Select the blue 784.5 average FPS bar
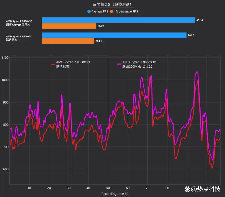This screenshot has height=197, width=225. (x=114, y=35)
